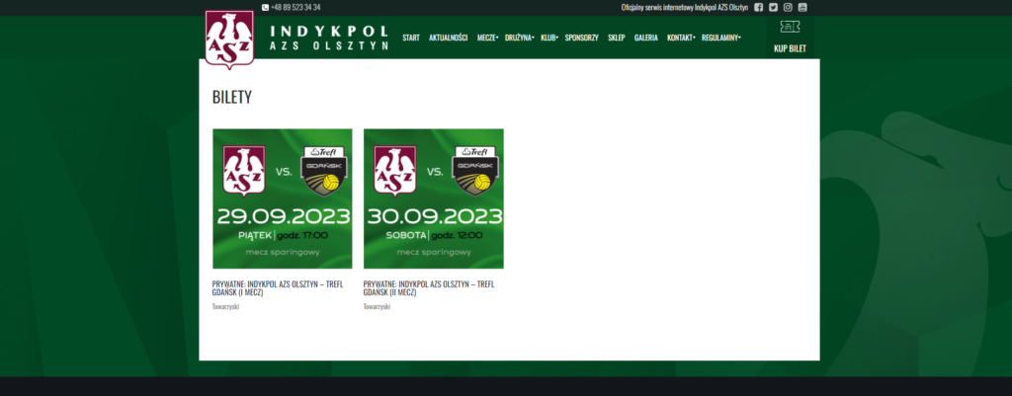Open the Sklep menu item
Screen dimensions: 1012x396
coord(617,38)
